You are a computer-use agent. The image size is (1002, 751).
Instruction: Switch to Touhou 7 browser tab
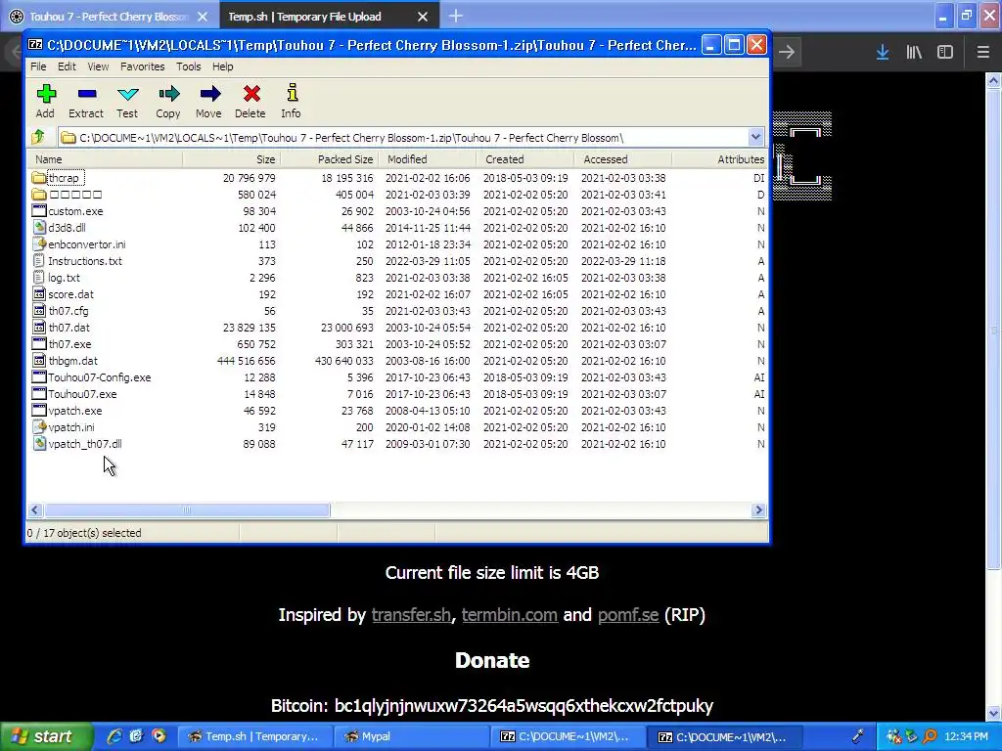pyautogui.click(x=109, y=17)
